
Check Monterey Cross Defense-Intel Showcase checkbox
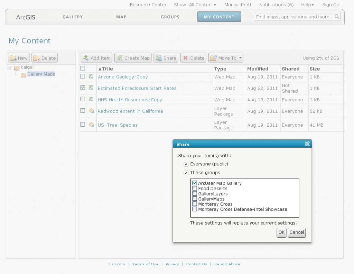195,209
